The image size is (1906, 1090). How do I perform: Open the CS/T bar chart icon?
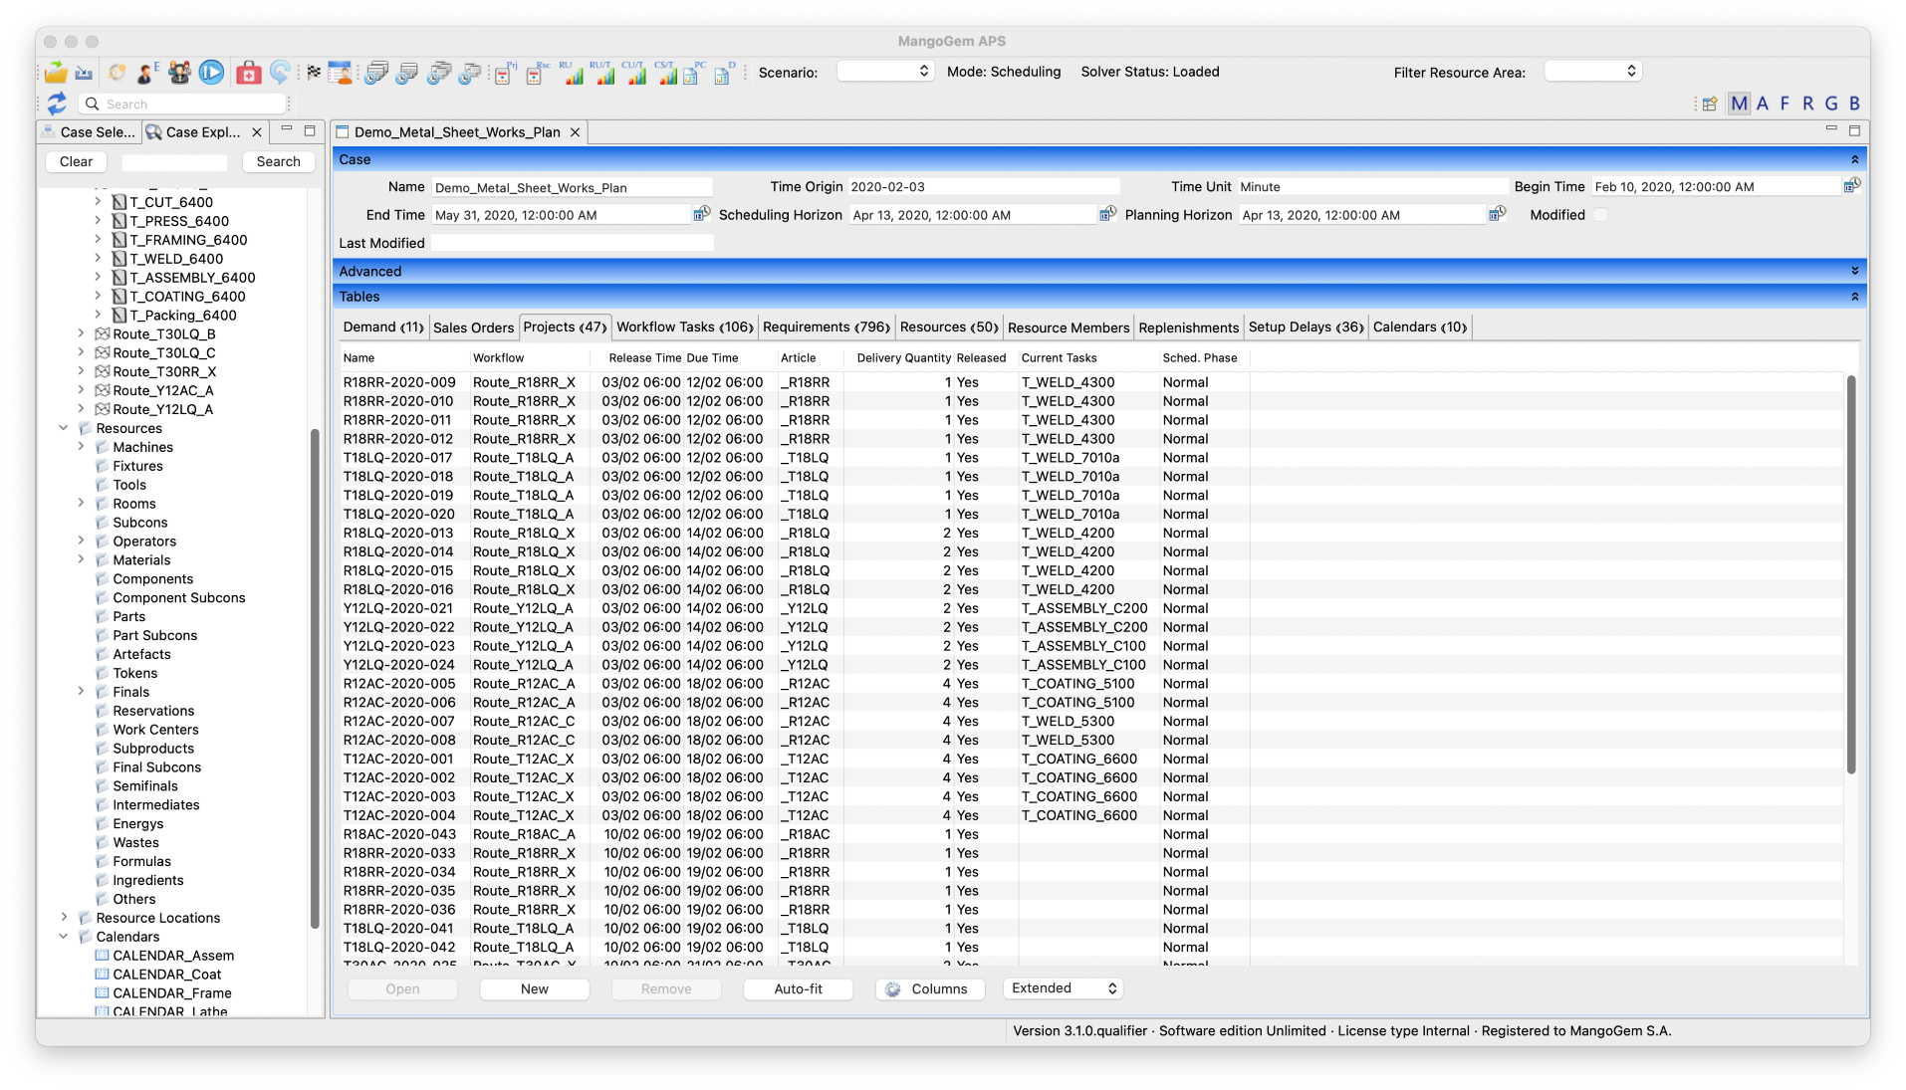[x=665, y=73]
